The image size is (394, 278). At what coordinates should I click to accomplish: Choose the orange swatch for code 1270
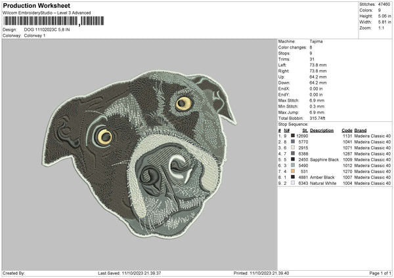pos(293,171)
